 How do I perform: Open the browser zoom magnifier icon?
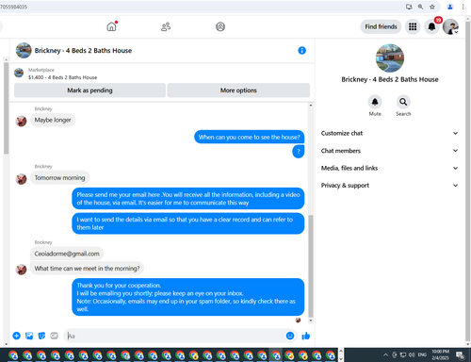tap(420, 7)
